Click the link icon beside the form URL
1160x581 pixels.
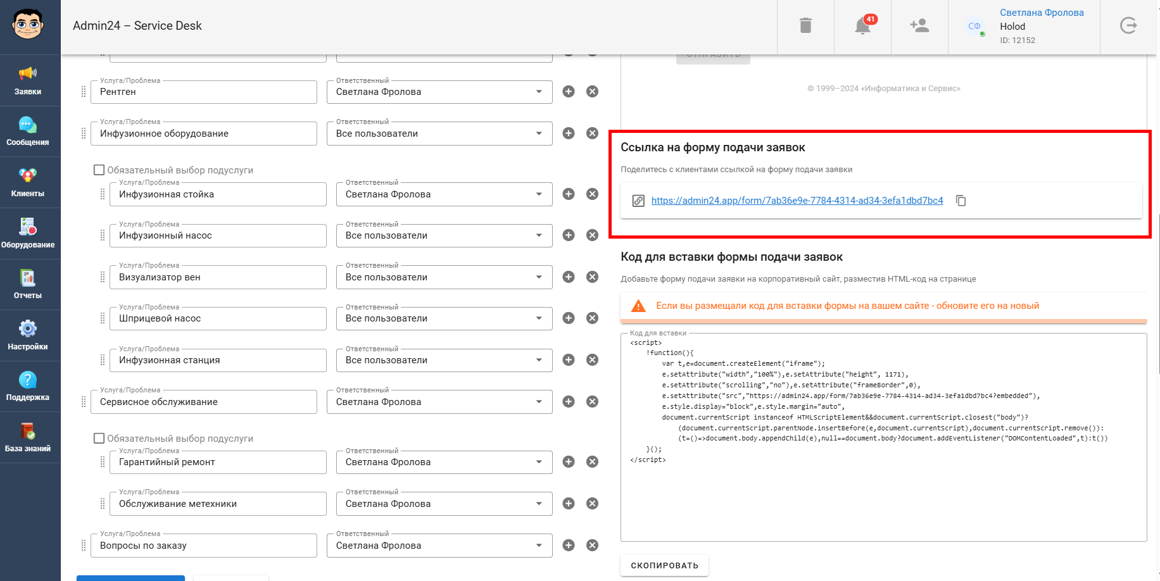coord(638,201)
